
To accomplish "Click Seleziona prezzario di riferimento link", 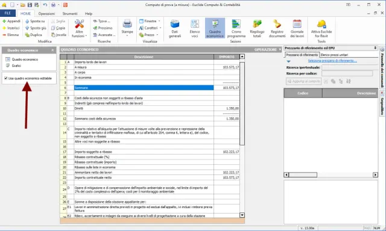I will coord(332,61).
